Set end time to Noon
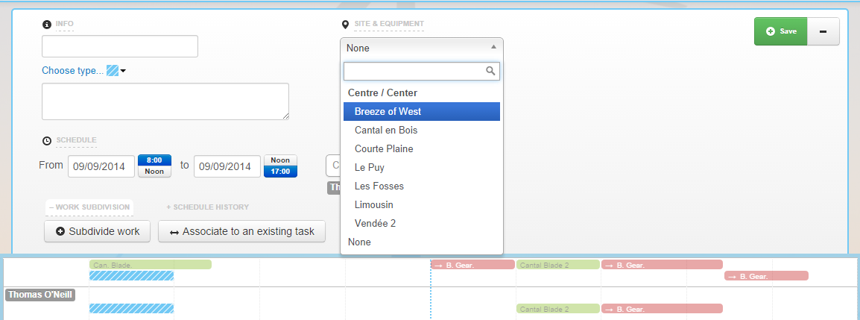The image size is (860, 320). pos(280,160)
